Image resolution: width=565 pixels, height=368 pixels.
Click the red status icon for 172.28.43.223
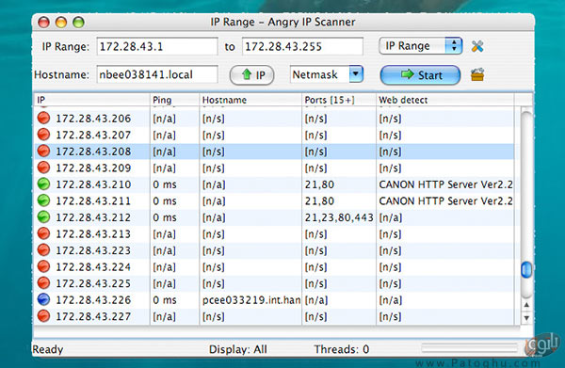[43, 250]
